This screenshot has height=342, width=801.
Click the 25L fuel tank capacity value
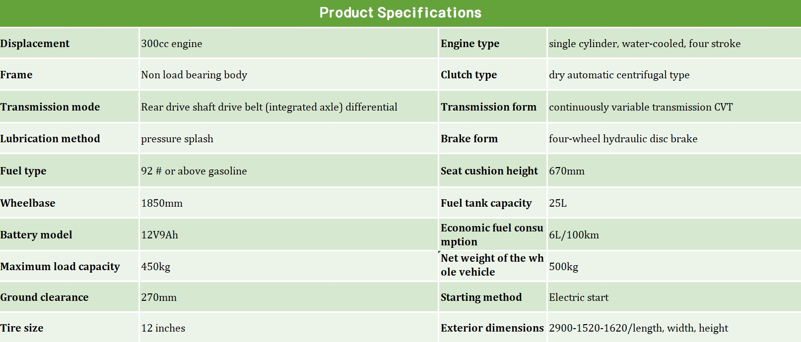tap(558, 203)
